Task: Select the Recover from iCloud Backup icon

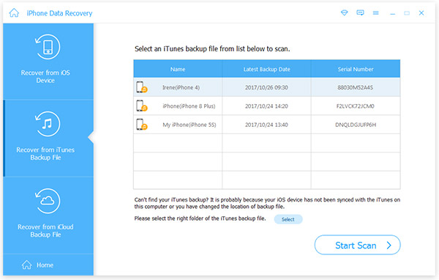Action: pyautogui.click(x=48, y=201)
